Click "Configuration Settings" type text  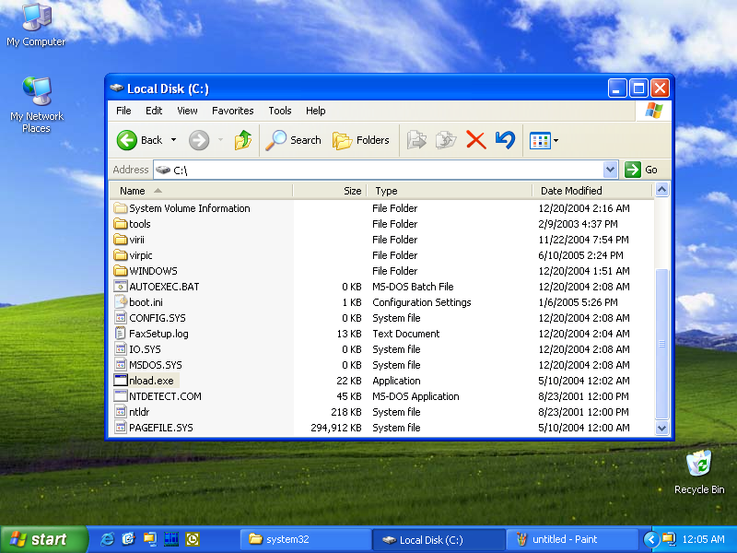click(422, 302)
